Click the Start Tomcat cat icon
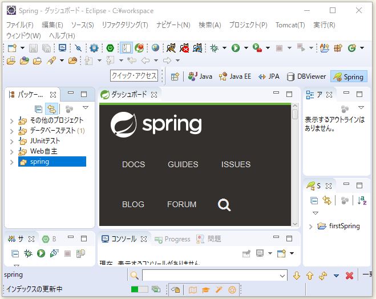Image resolution: width=376 pixels, height=299 pixels. click(x=171, y=48)
